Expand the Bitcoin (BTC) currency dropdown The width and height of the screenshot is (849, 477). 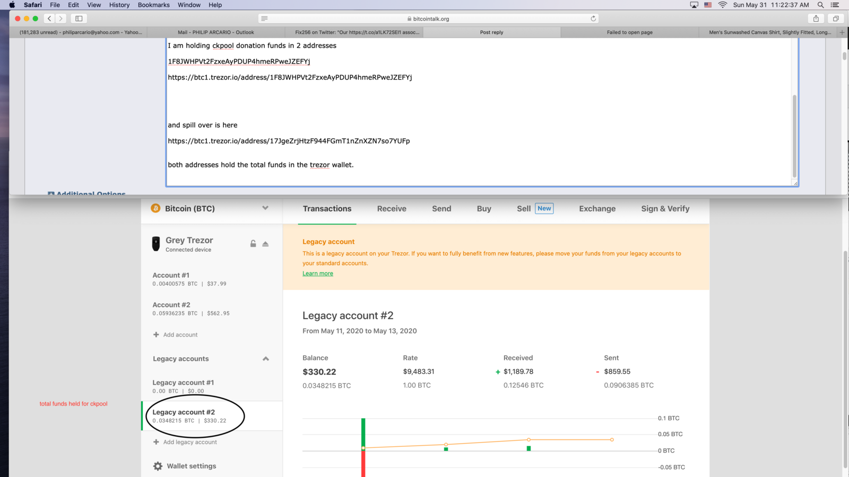pyautogui.click(x=265, y=208)
